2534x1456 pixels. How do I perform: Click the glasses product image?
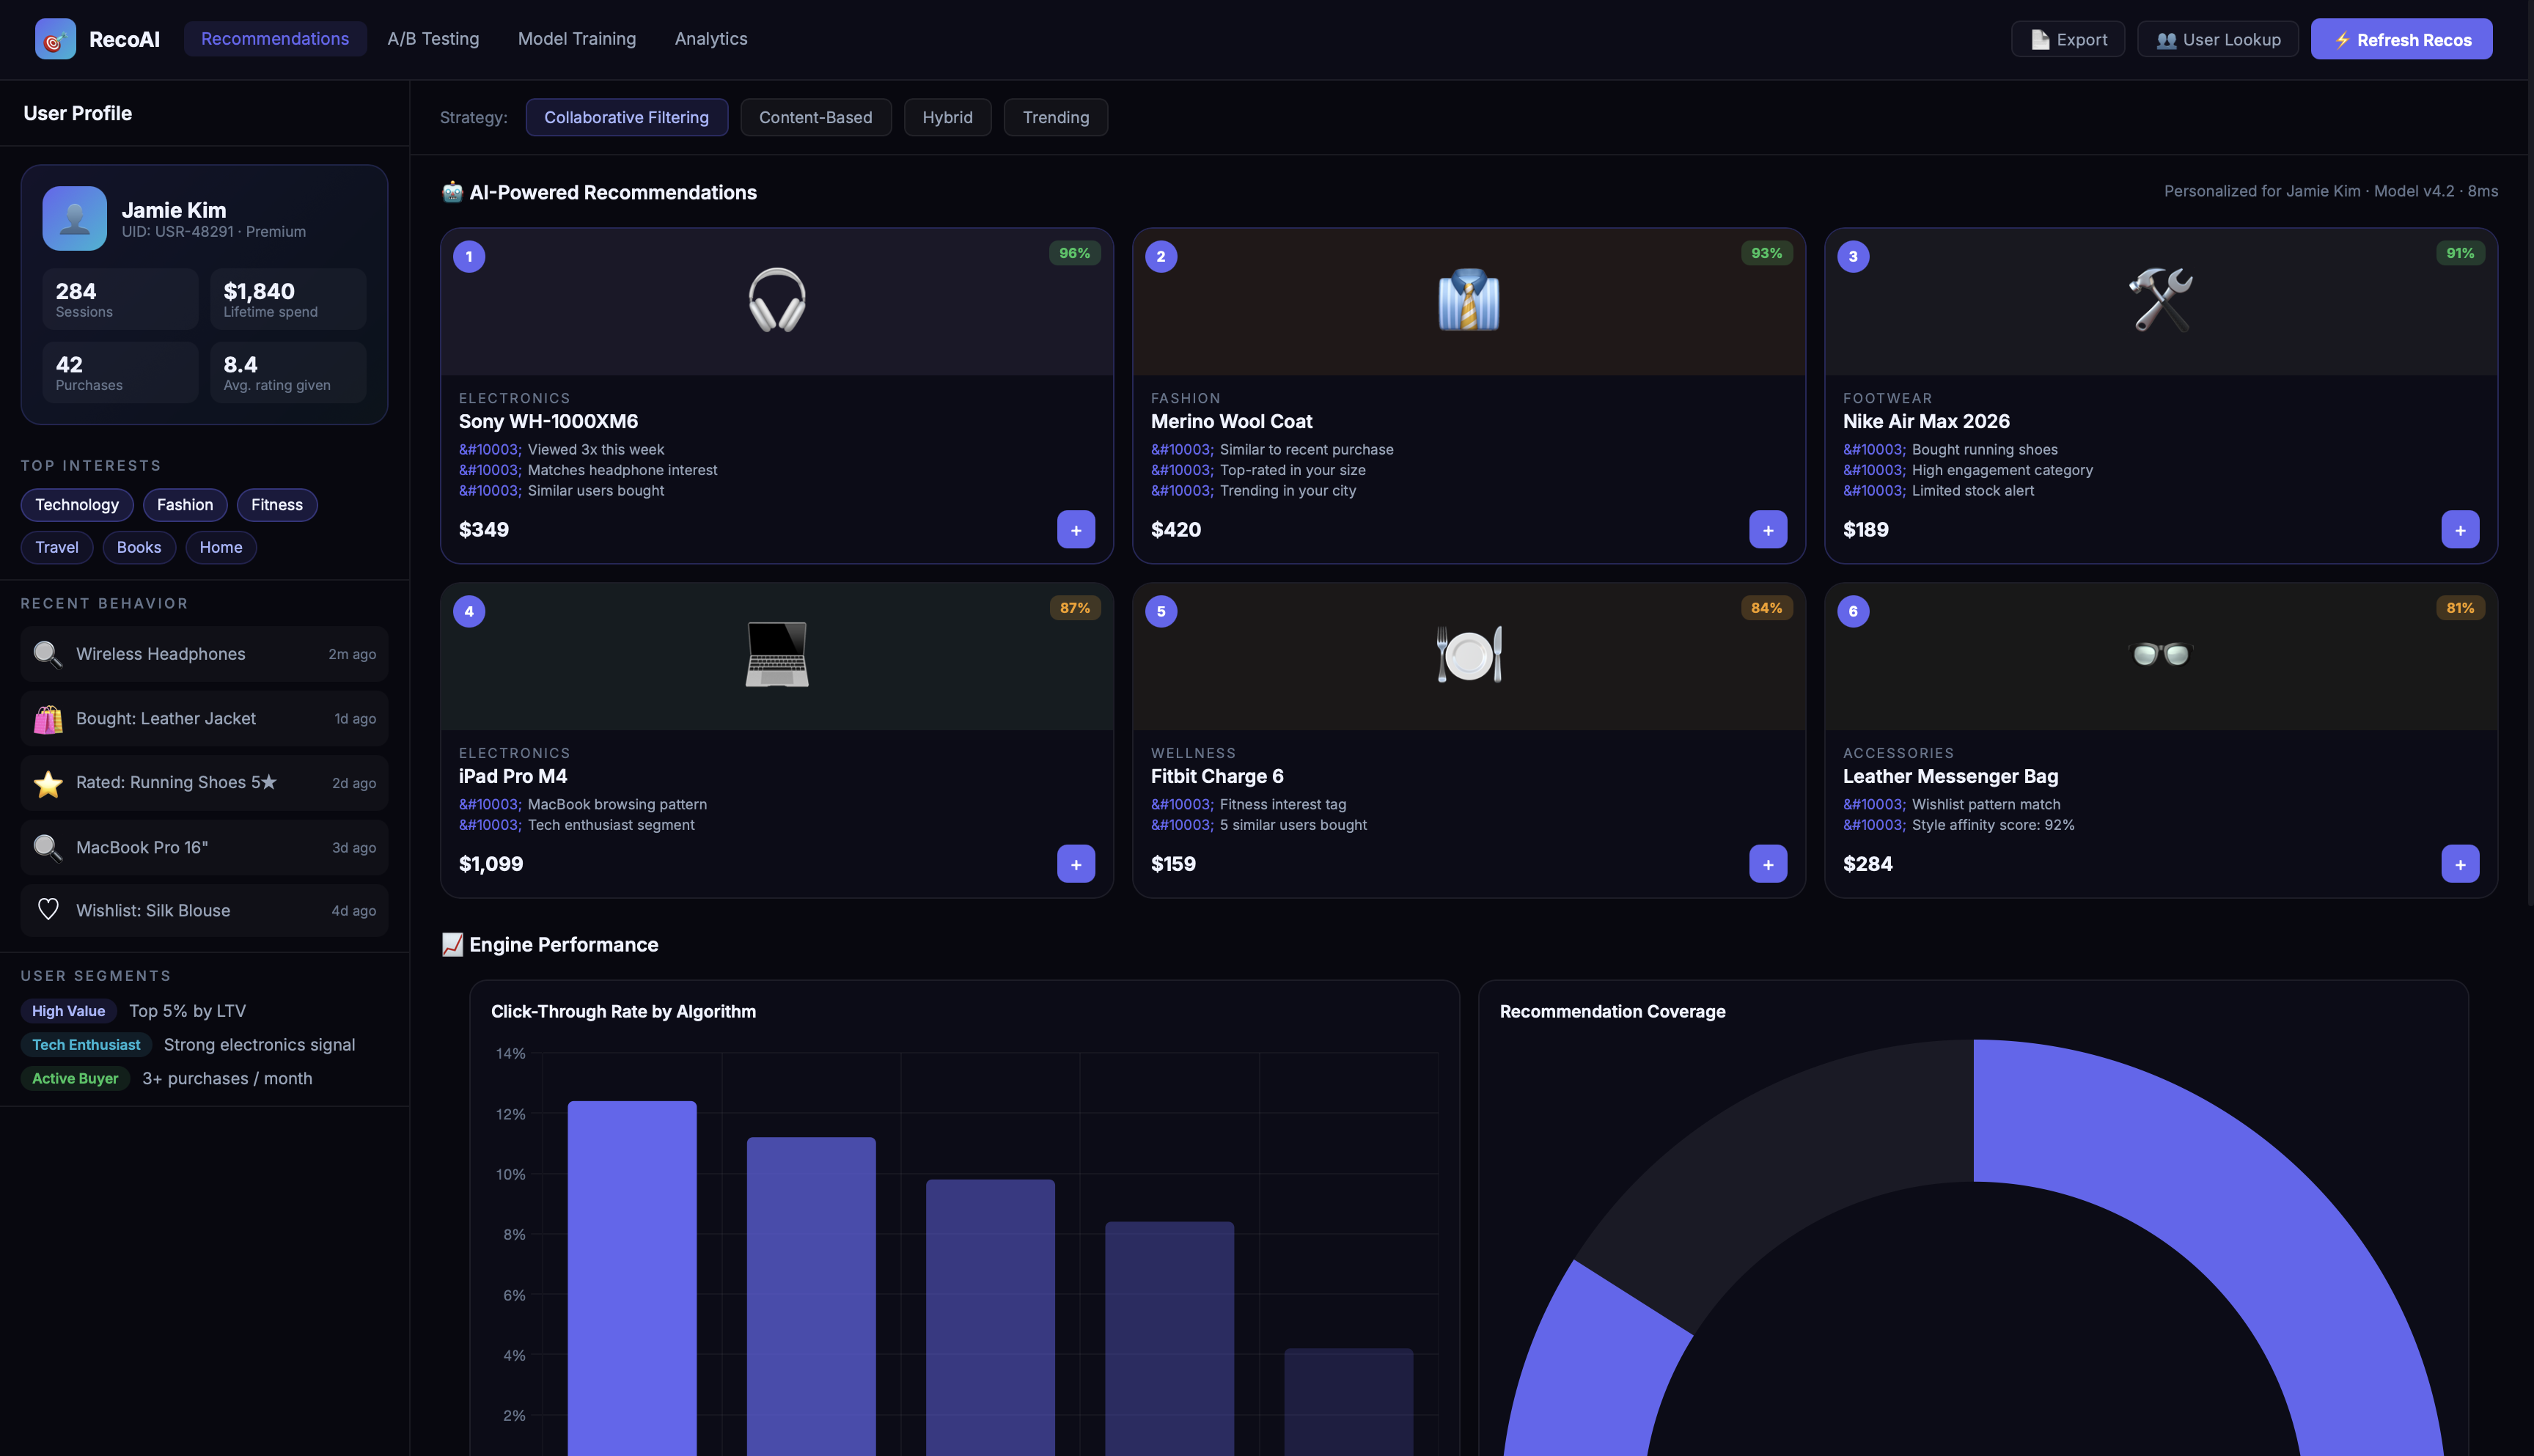2161,655
